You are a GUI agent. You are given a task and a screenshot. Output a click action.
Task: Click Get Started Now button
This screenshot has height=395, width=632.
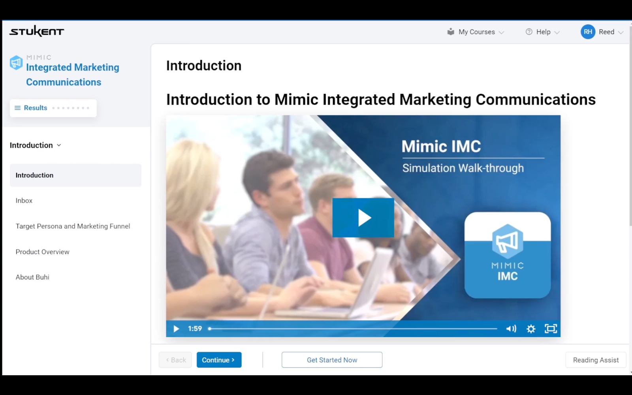pos(332,360)
